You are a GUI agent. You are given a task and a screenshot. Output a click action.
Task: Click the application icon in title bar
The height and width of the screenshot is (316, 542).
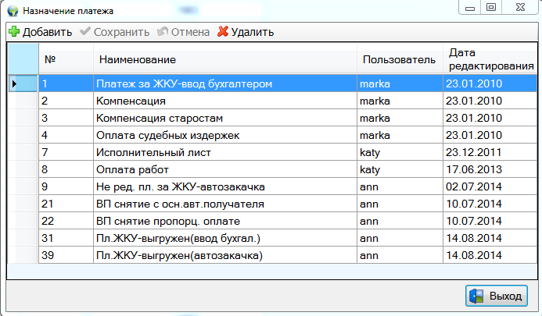coord(12,10)
